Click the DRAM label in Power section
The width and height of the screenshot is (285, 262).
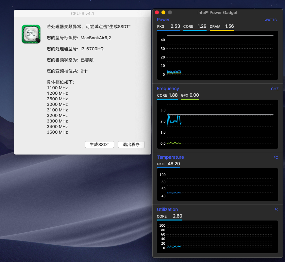(215, 26)
